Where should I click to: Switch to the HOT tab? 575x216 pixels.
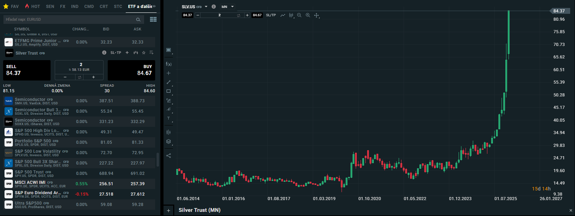click(33, 6)
